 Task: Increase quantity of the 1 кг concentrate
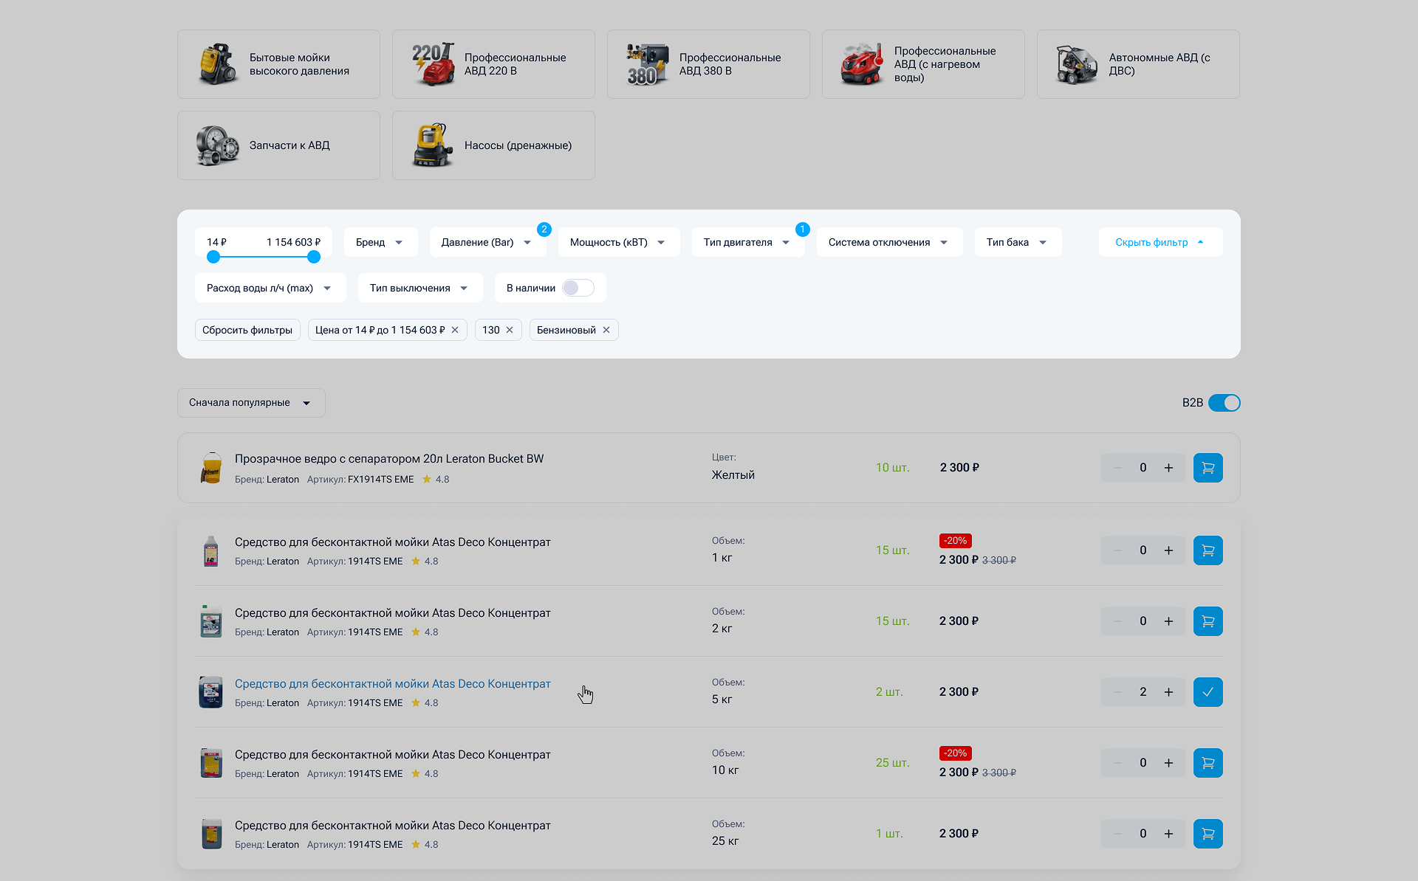coord(1168,550)
